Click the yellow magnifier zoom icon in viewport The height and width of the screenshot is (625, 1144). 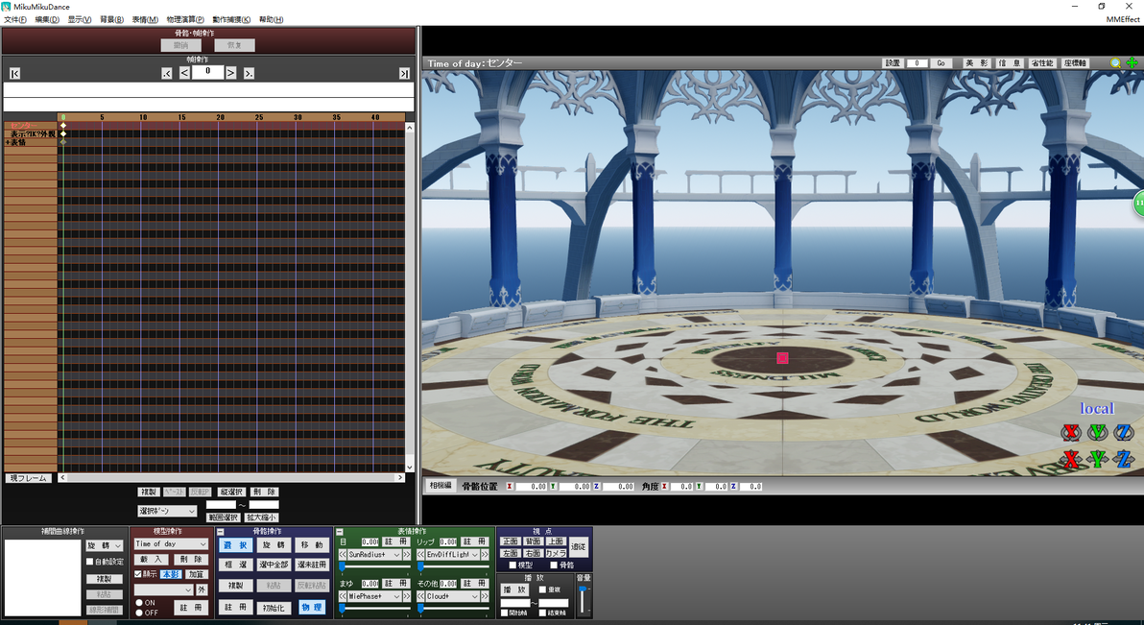click(1115, 63)
